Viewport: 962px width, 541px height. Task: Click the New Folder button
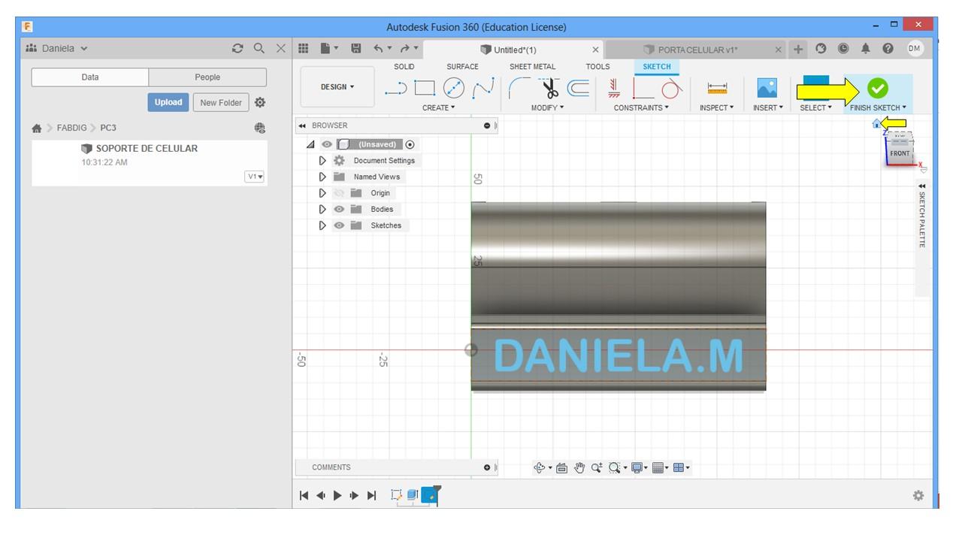pyautogui.click(x=221, y=102)
